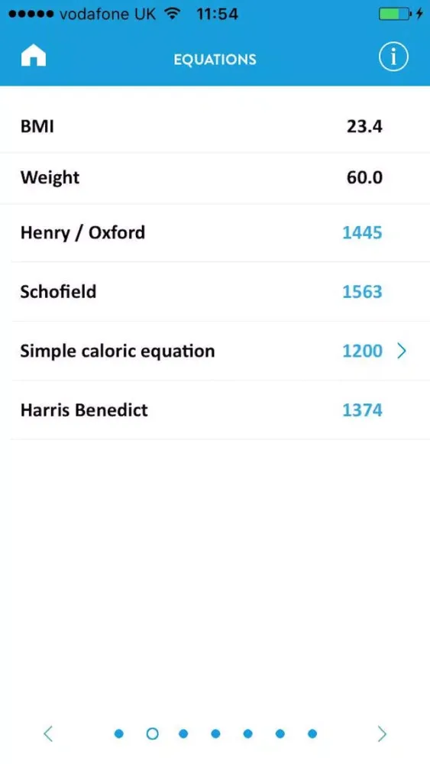This screenshot has width=430, height=764.
Task: Select the BMI row
Action: click(x=215, y=127)
